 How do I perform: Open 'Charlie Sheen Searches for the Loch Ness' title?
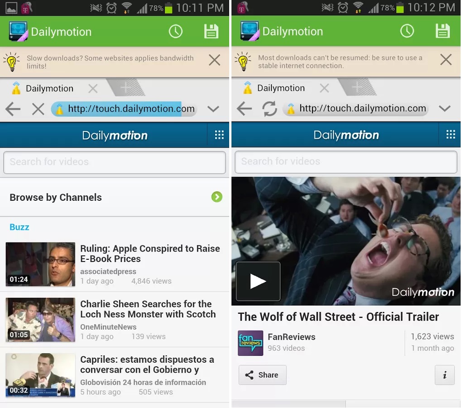click(x=148, y=309)
